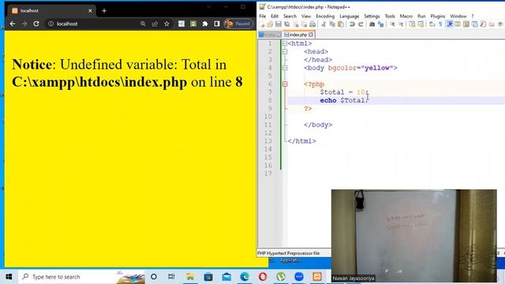The width and height of the screenshot is (505, 284).
Task: Open Microsoft Edge from the taskbar
Action: tap(245, 277)
